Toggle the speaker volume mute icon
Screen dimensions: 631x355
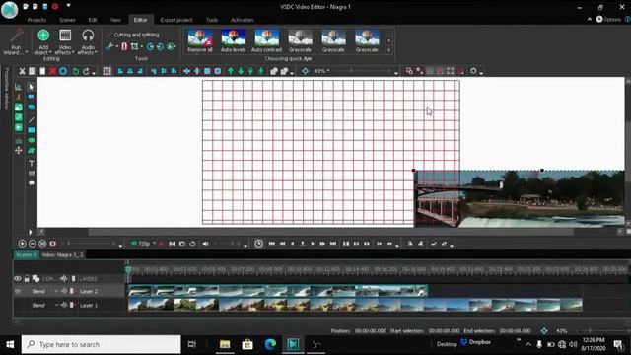(x=205, y=244)
